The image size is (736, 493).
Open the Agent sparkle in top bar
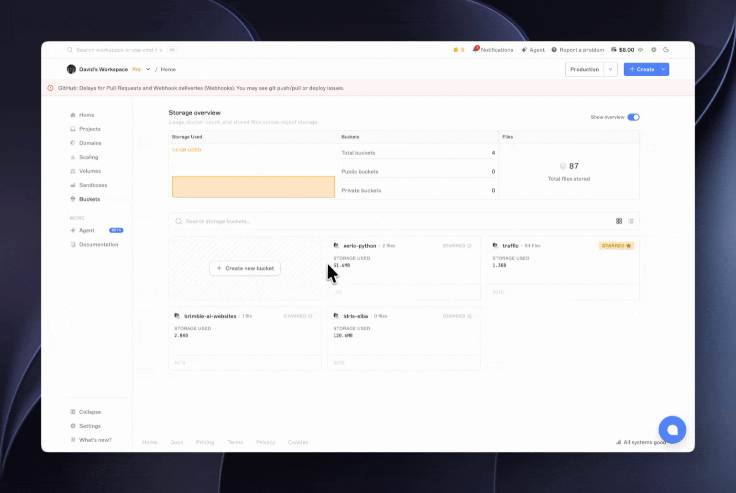tap(533, 50)
